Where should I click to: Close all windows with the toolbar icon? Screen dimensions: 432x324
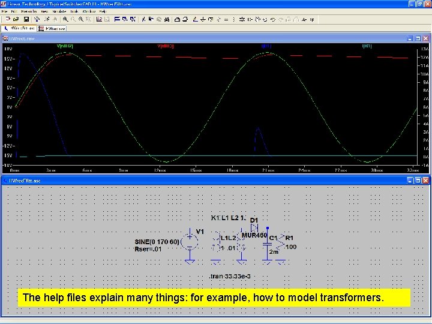(x=133, y=19)
